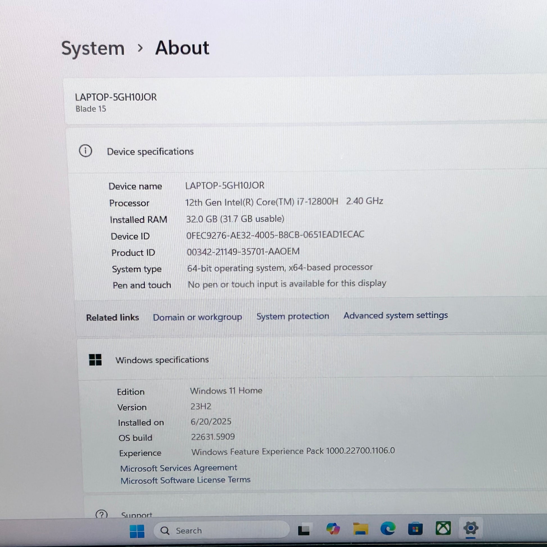
Task: Expand the Support section
Action: (x=136, y=514)
